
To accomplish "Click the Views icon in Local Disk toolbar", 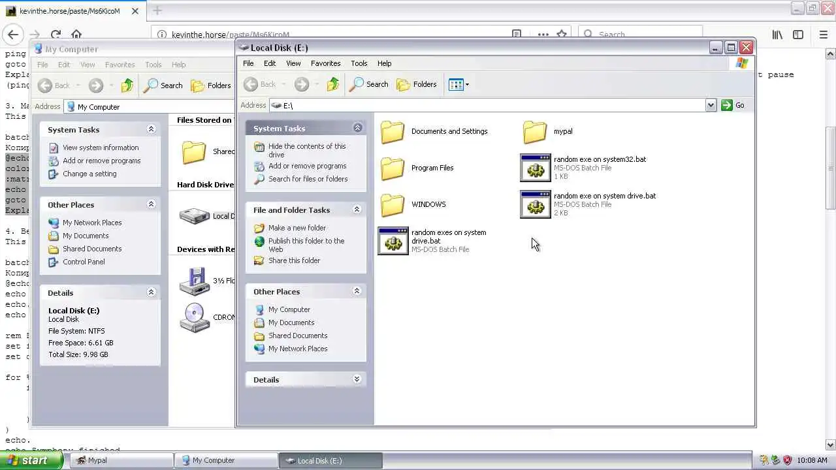I will 456,84.
